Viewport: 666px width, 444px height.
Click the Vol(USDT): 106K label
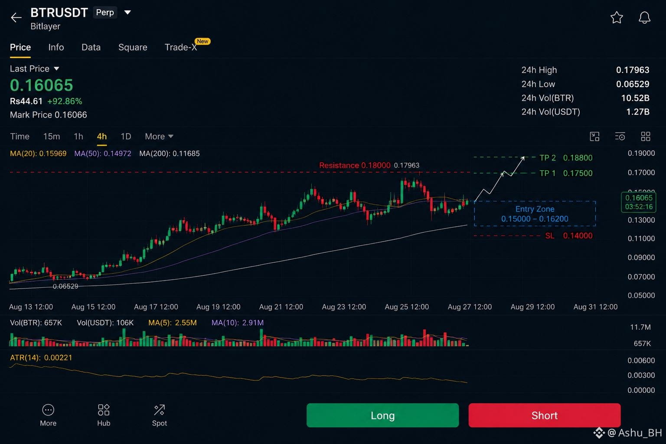pyautogui.click(x=105, y=323)
